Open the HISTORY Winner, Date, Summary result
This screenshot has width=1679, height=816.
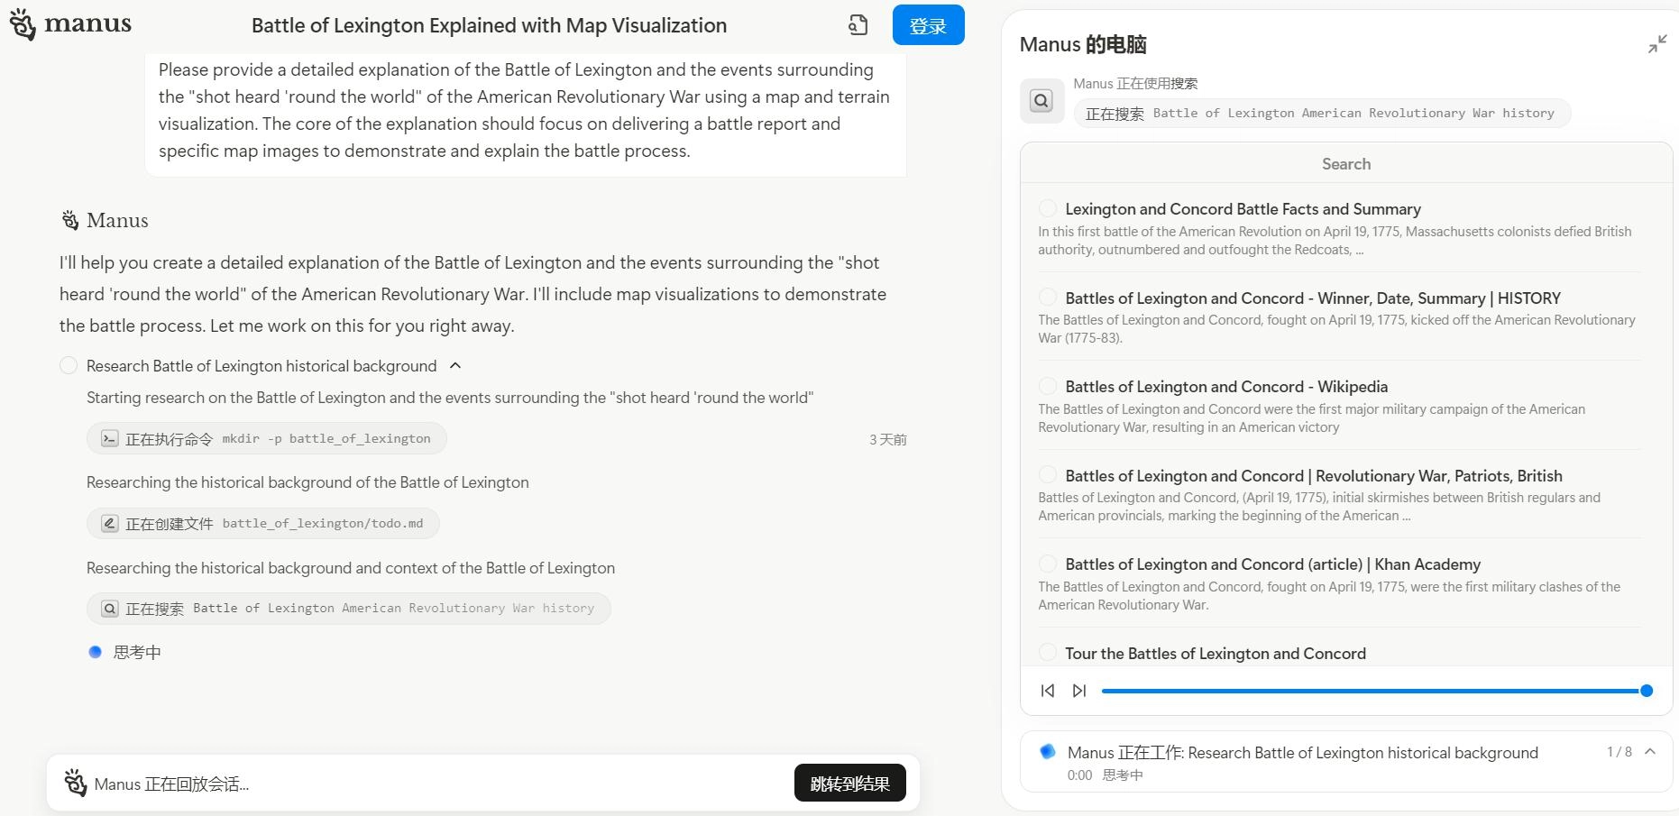pyautogui.click(x=1313, y=298)
